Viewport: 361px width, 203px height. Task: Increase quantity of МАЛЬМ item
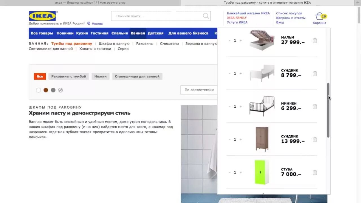pos(241,41)
